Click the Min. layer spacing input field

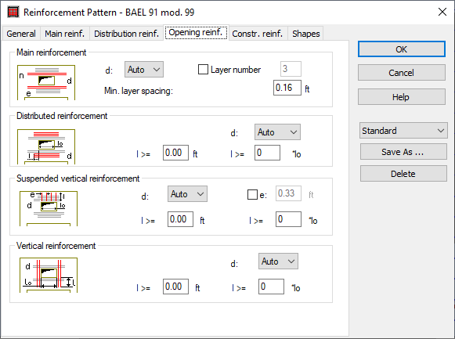(287, 88)
